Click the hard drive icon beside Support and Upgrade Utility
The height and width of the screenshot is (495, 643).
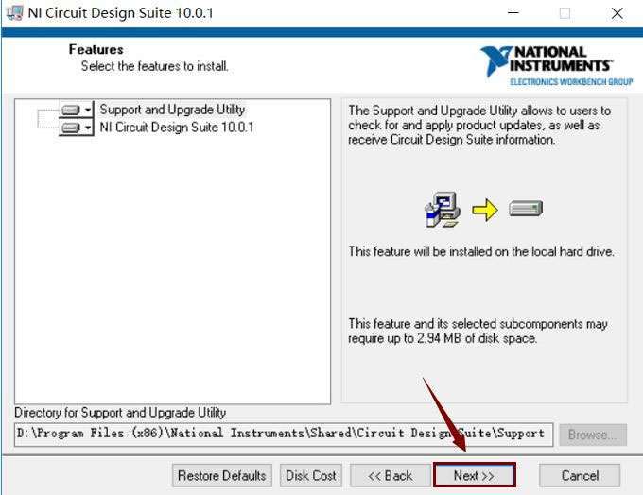pos(71,110)
